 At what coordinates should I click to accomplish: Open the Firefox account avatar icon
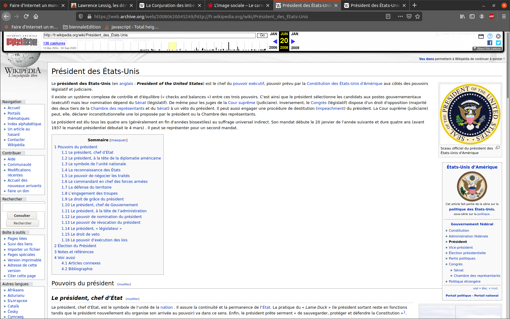(482, 16)
